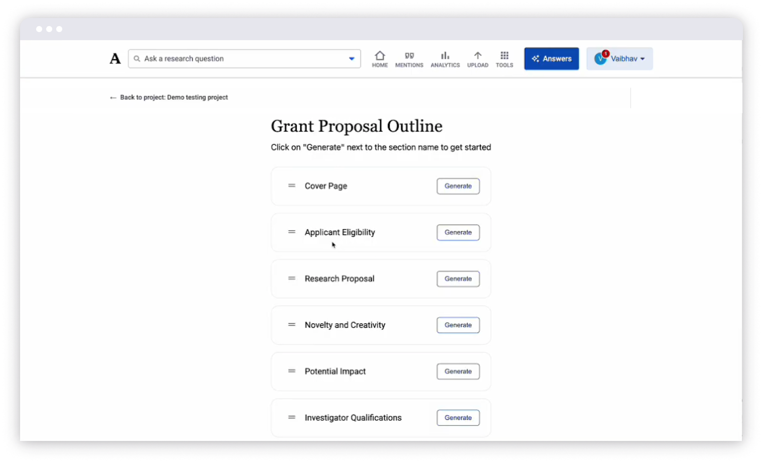The width and height of the screenshot is (763, 463).
Task: Click the drag handle beside Applicant Eligibility
Action: click(x=292, y=232)
